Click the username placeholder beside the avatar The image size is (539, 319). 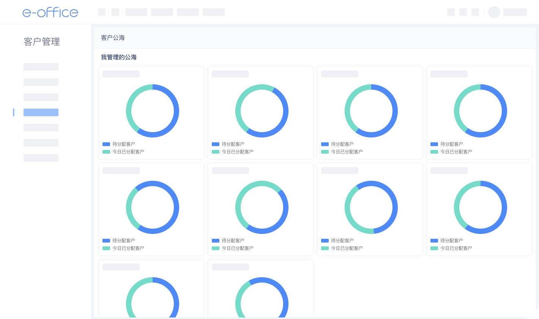[x=515, y=12]
